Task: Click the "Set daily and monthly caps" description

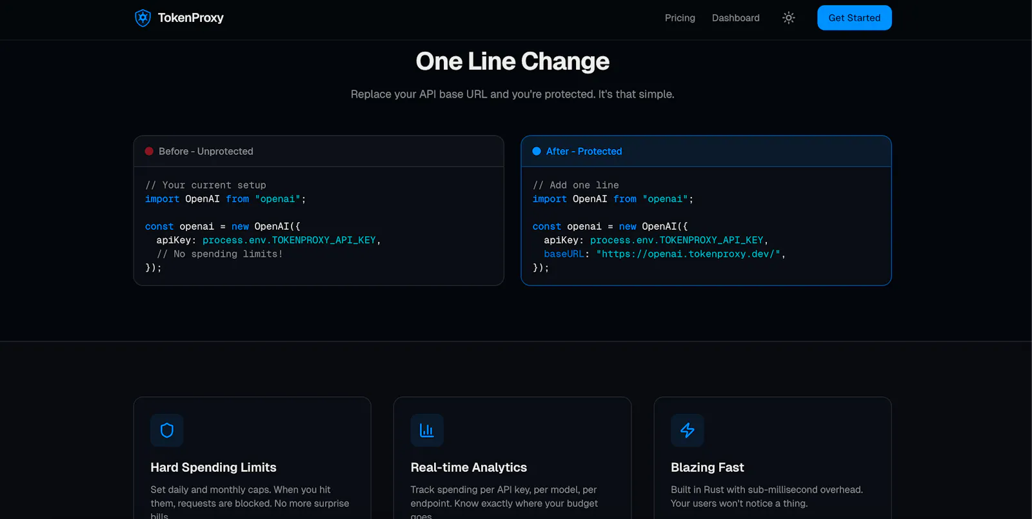Action: pos(250,503)
